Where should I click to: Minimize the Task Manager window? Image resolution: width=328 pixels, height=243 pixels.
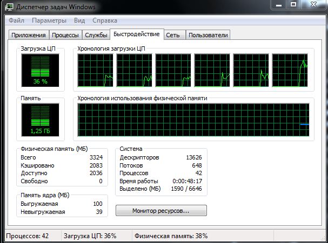pyautogui.click(x=279, y=5)
